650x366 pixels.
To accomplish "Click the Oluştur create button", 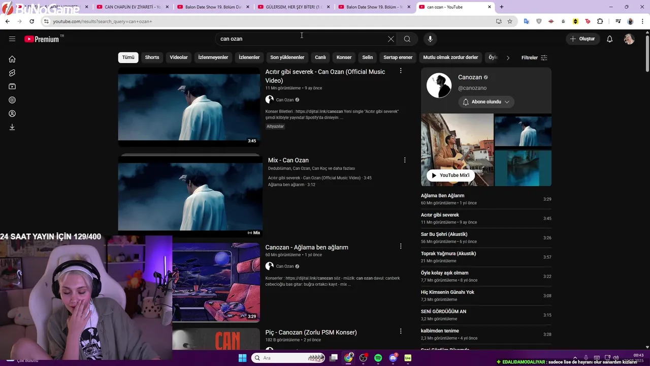I will pyautogui.click(x=582, y=39).
